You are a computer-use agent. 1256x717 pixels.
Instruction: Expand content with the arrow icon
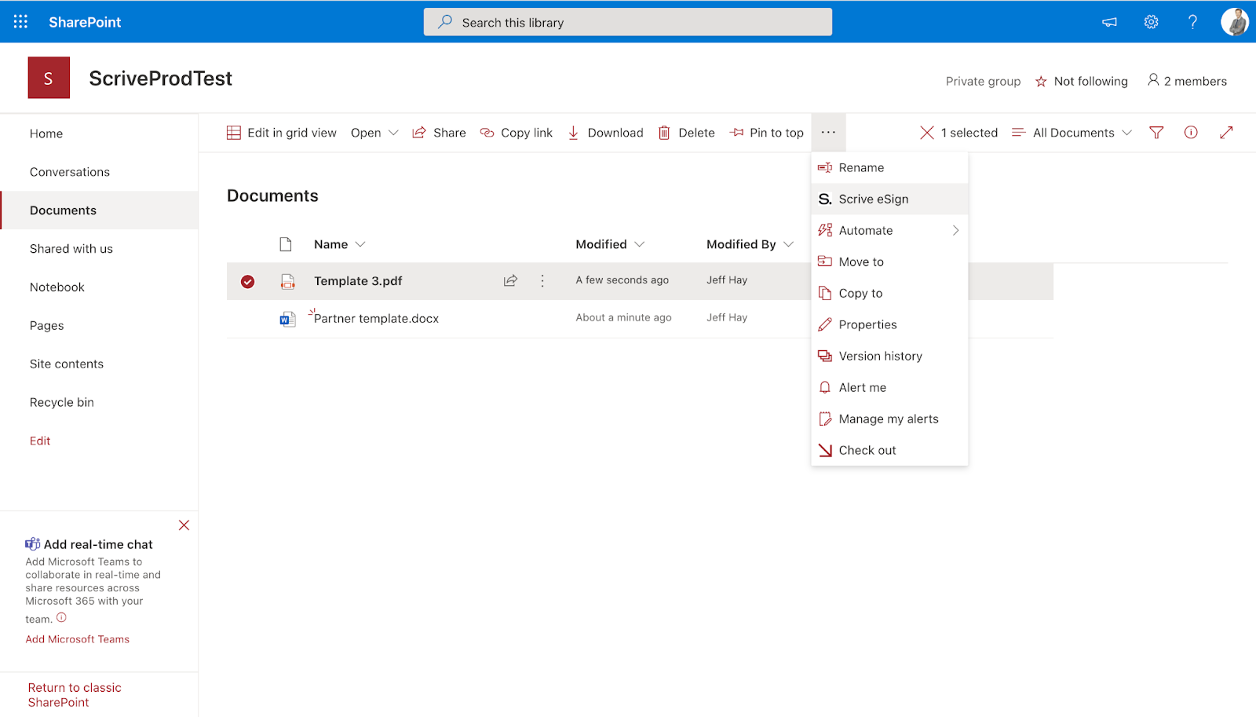click(x=1226, y=133)
